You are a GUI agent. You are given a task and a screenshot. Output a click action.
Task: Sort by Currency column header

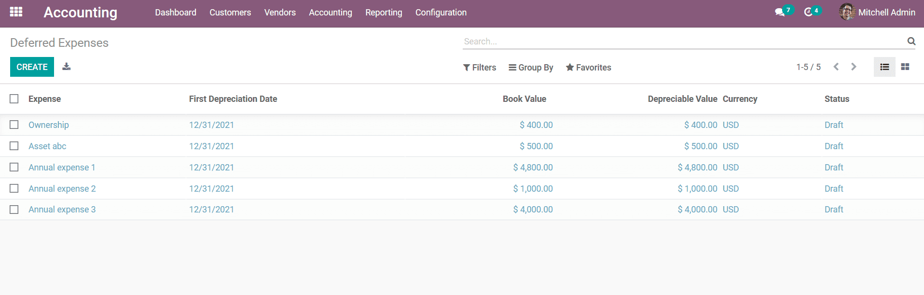[740, 99]
